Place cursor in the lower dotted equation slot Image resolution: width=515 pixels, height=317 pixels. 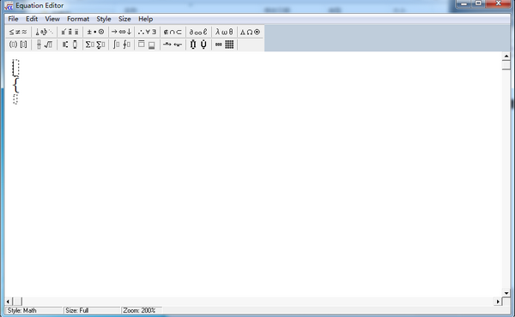15,99
